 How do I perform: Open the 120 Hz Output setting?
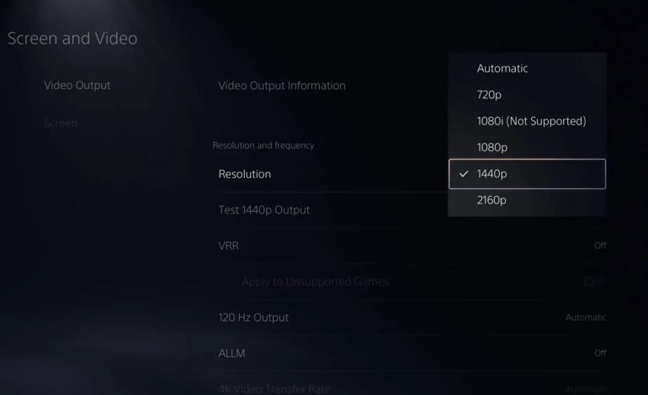[x=253, y=317]
